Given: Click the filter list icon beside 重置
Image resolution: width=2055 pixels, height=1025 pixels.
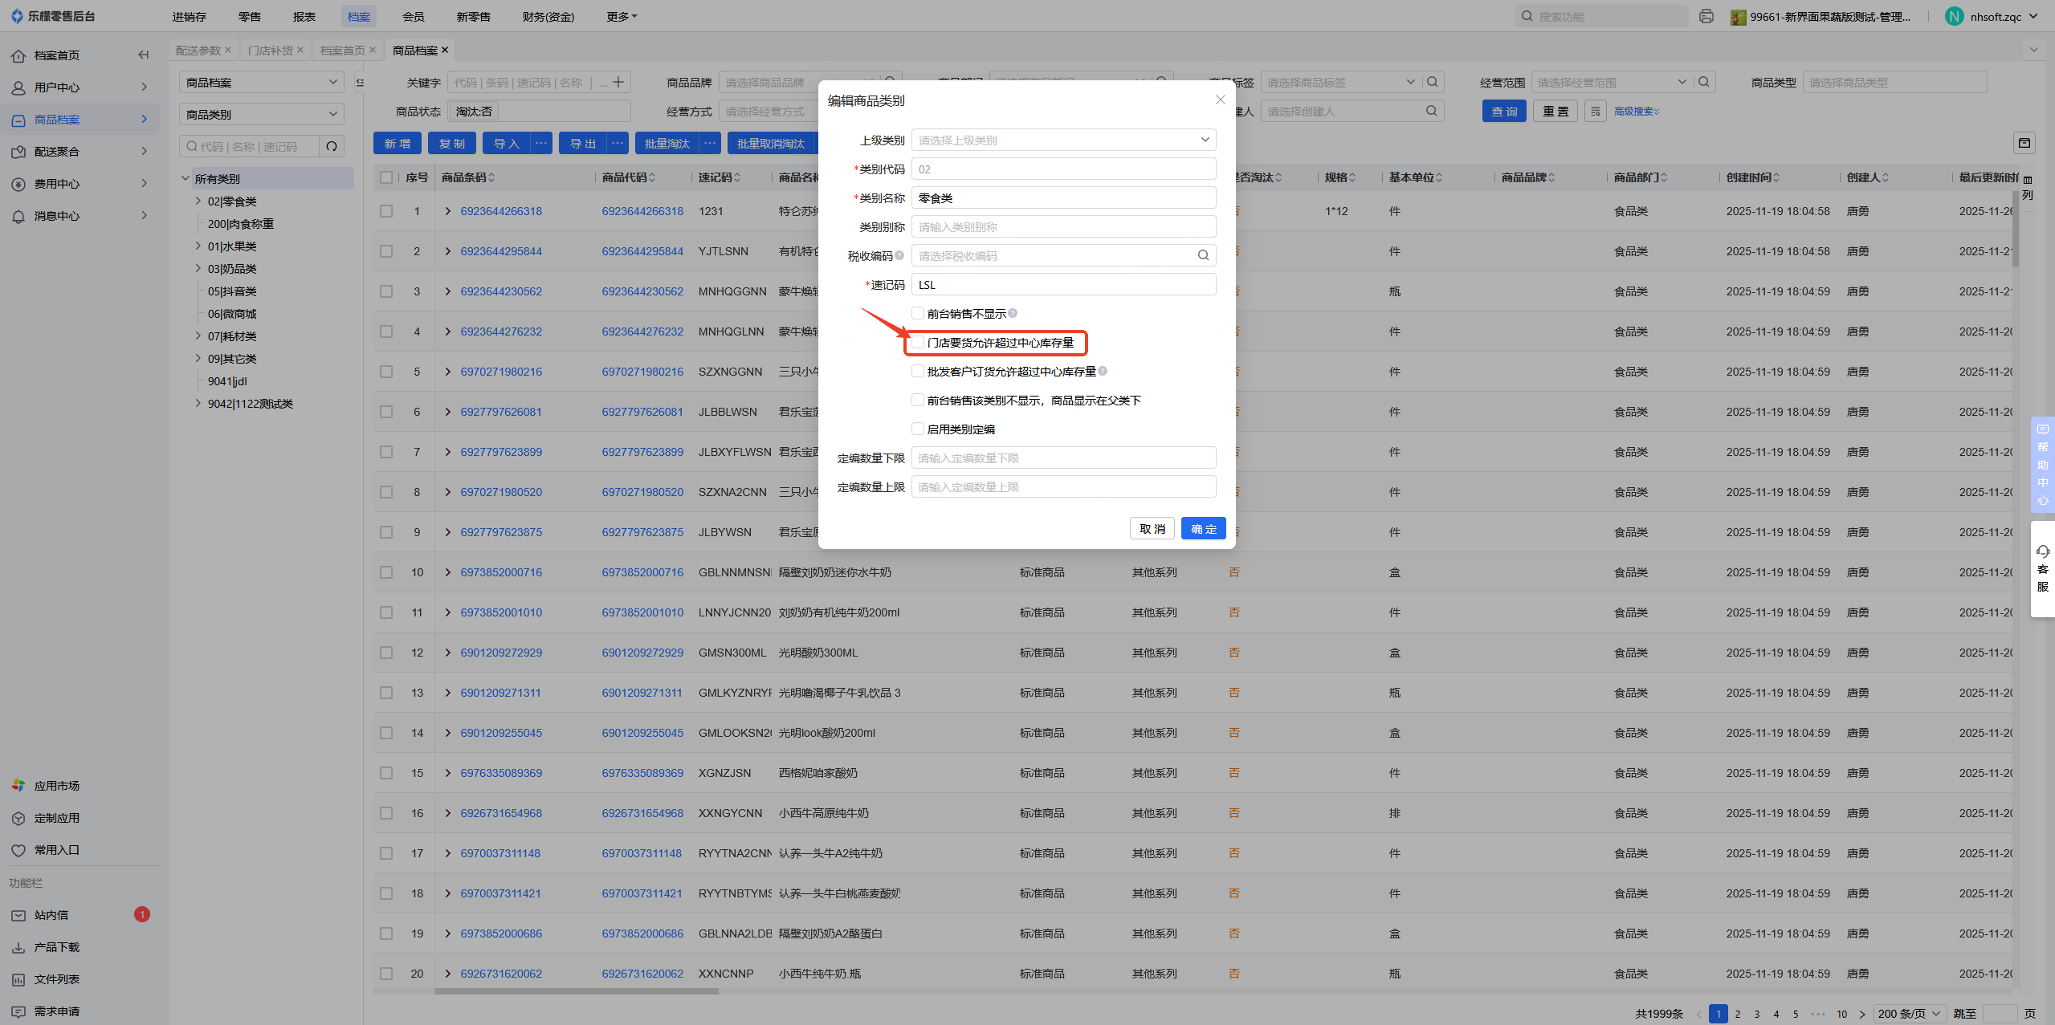Looking at the screenshot, I should pyautogui.click(x=1595, y=112).
